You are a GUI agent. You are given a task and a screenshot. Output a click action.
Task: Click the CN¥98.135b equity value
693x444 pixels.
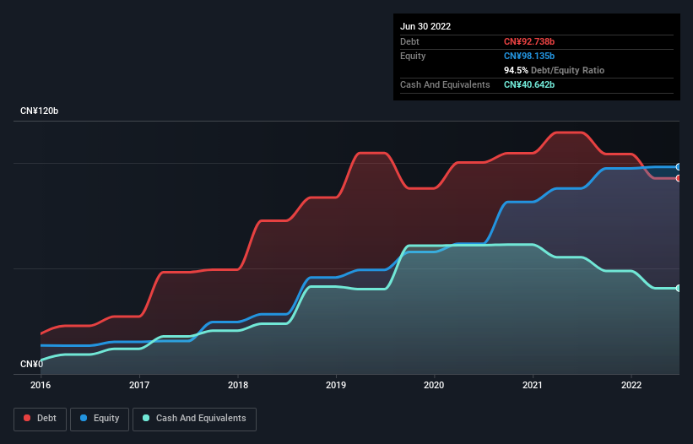tap(529, 56)
